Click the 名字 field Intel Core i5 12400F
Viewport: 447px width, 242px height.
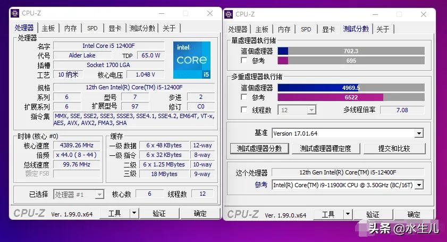[109, 46]
